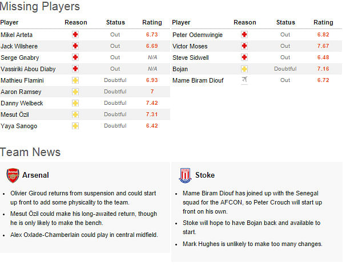The height and width of the screenshot is (266, 346).
Task: Click Mesut Özil's yellow doubtful icon
Action: point(75,114)
